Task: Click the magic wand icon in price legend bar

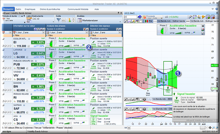Action: [x=133, y=21]
